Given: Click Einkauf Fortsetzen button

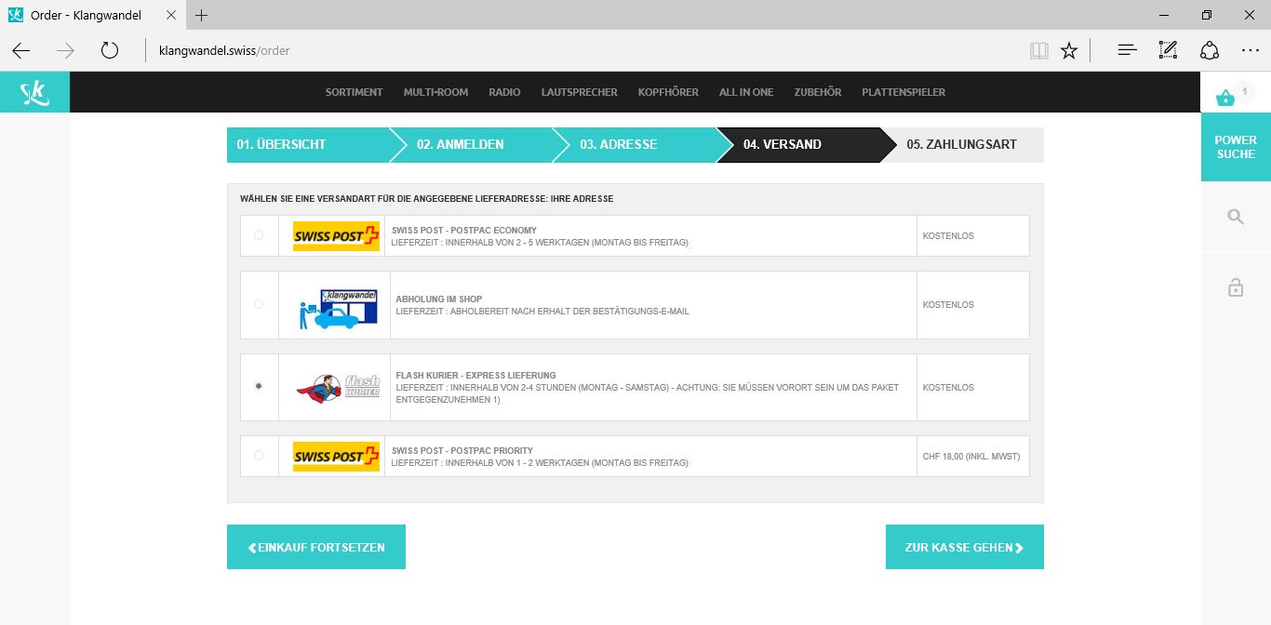Looking at the screenshot, I should (x=316, y=547).
